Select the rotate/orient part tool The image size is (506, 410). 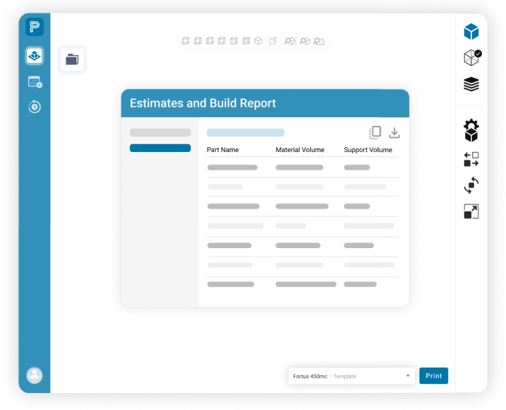(471, 185)
